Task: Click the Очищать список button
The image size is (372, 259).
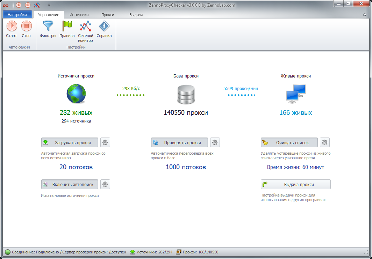Action: tap(289, 142)
